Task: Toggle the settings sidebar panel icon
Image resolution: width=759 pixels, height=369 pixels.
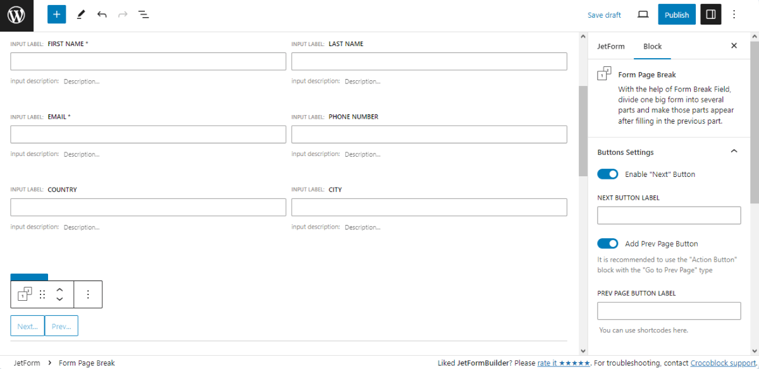Action: [710, 14]
